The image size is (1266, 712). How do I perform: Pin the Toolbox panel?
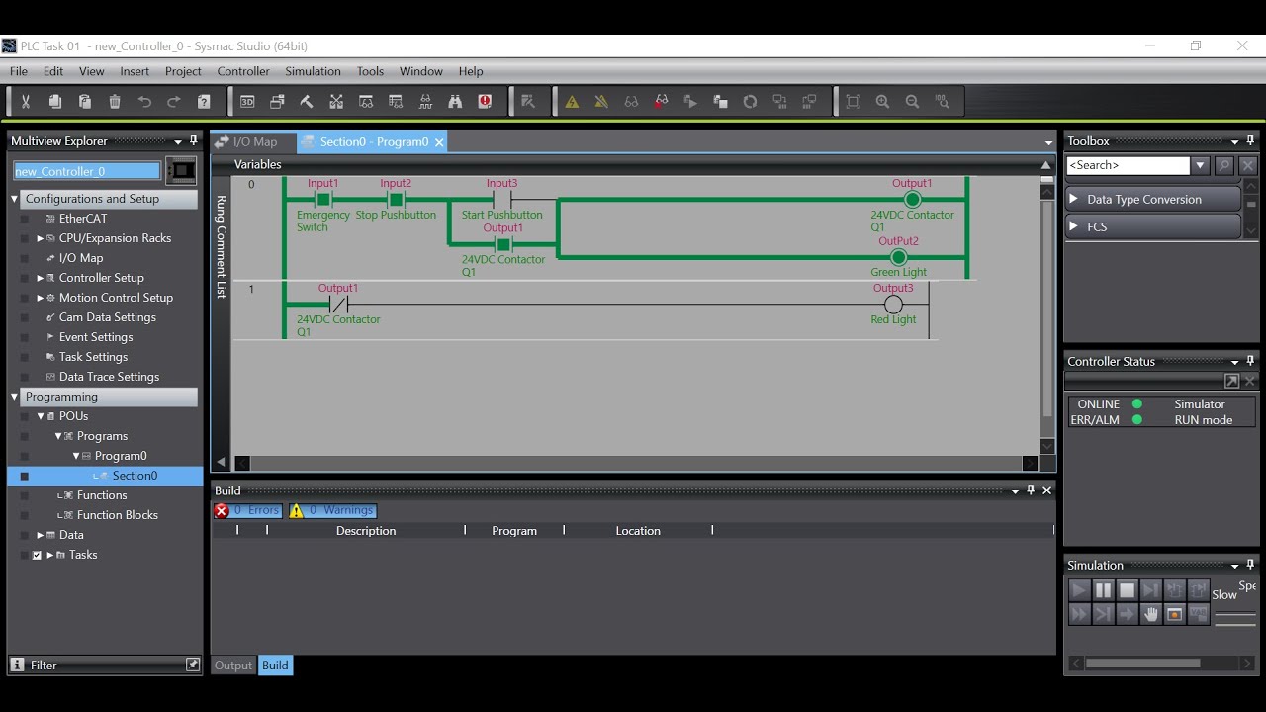[x=1250, y=140]
